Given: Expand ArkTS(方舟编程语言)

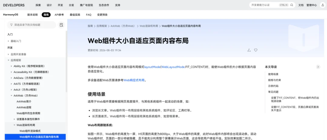Looking at the screenshot, I should pos(12,84).
